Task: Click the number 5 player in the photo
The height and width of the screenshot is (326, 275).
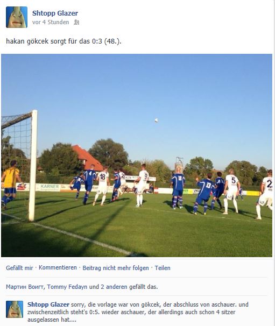Action: click(232, 192)
